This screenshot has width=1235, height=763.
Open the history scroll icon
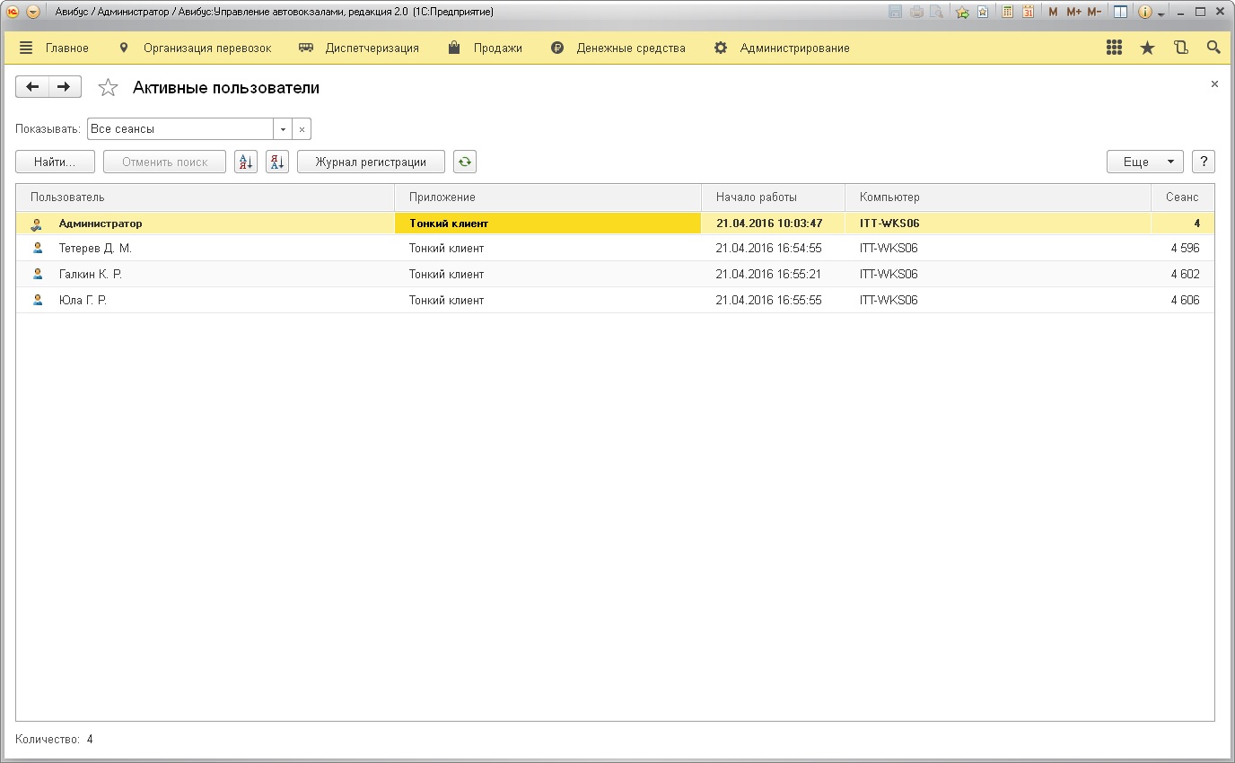click(1180, 48)
